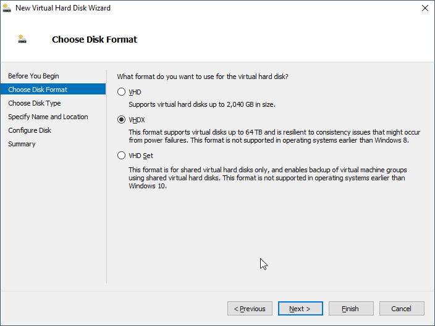Close the New Virtual Hard Disk Wizard window

[x=424, y=8]
